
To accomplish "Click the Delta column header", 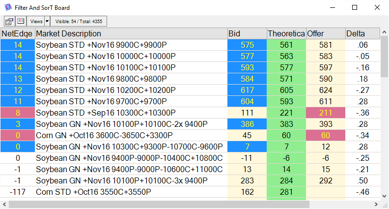I will click(x=362, y=33).
